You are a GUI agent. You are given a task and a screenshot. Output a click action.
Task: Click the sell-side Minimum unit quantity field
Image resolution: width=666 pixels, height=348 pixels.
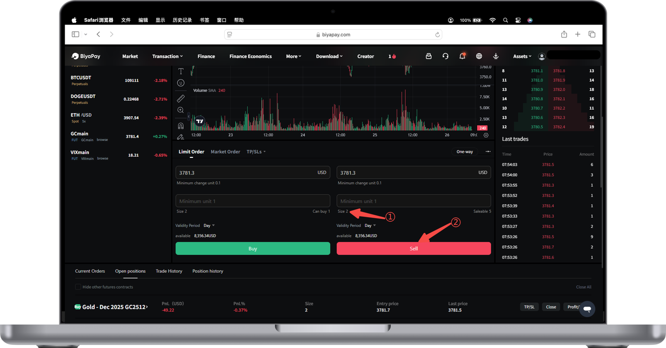pyautogui.click(x=414, y=201)
